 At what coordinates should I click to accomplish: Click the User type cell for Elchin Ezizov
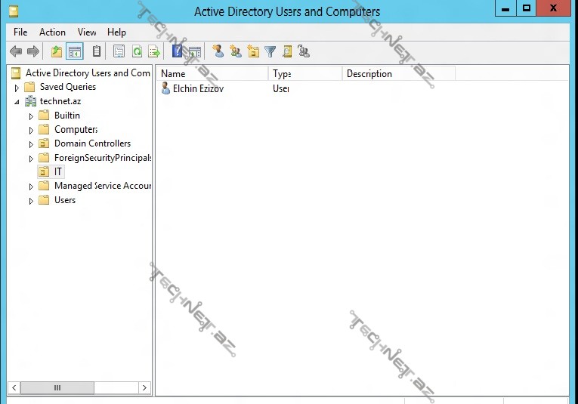[x=281, y=88]
